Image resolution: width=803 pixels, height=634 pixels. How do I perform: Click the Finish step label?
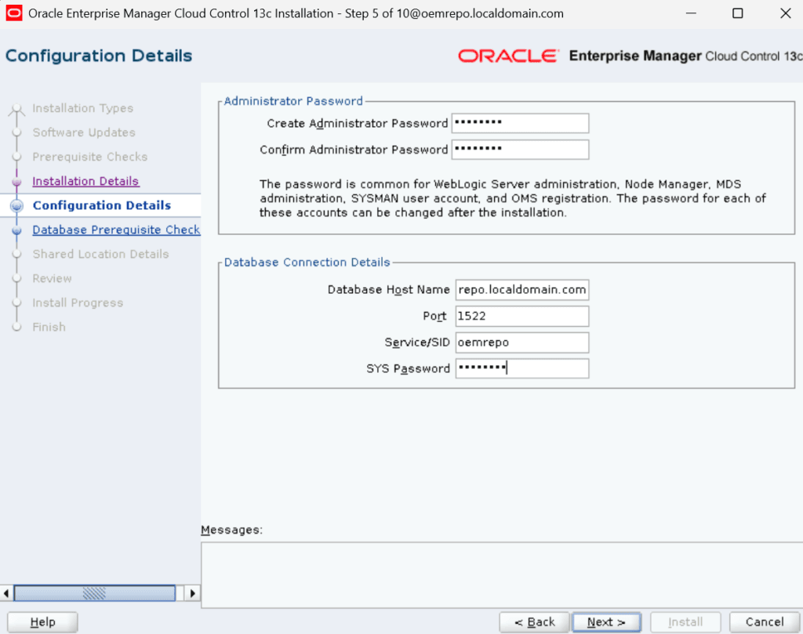click(49, 327)
